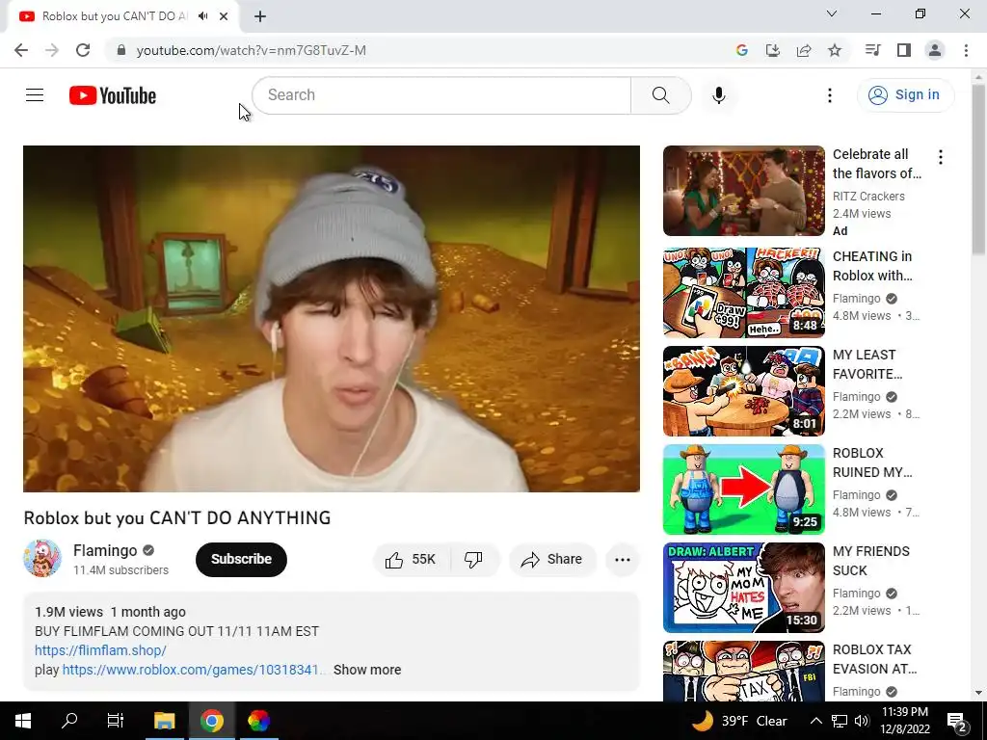Open the roblox.com games link

click(x=195, y=671)
